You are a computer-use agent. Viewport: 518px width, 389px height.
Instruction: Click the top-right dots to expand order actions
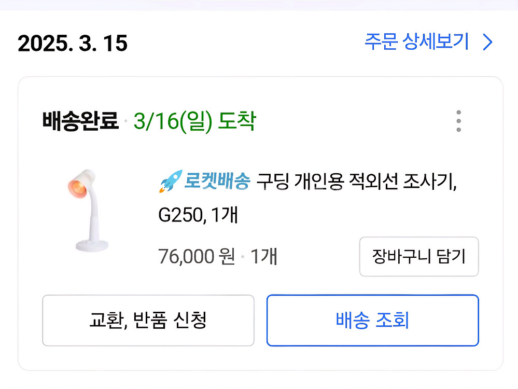(458, 120)
